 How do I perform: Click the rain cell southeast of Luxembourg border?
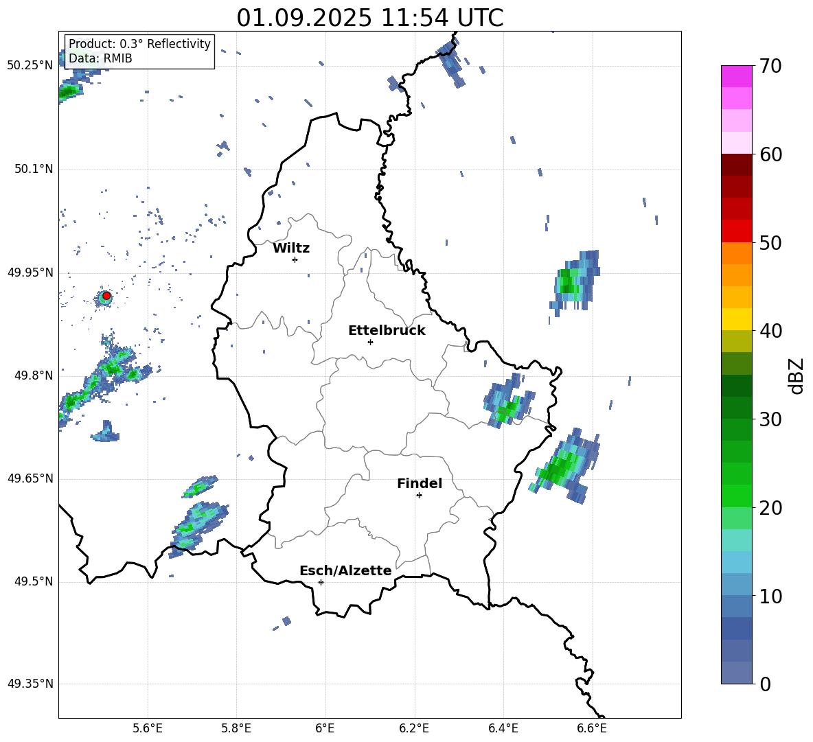pyautogui.click(x=564, y=465)
